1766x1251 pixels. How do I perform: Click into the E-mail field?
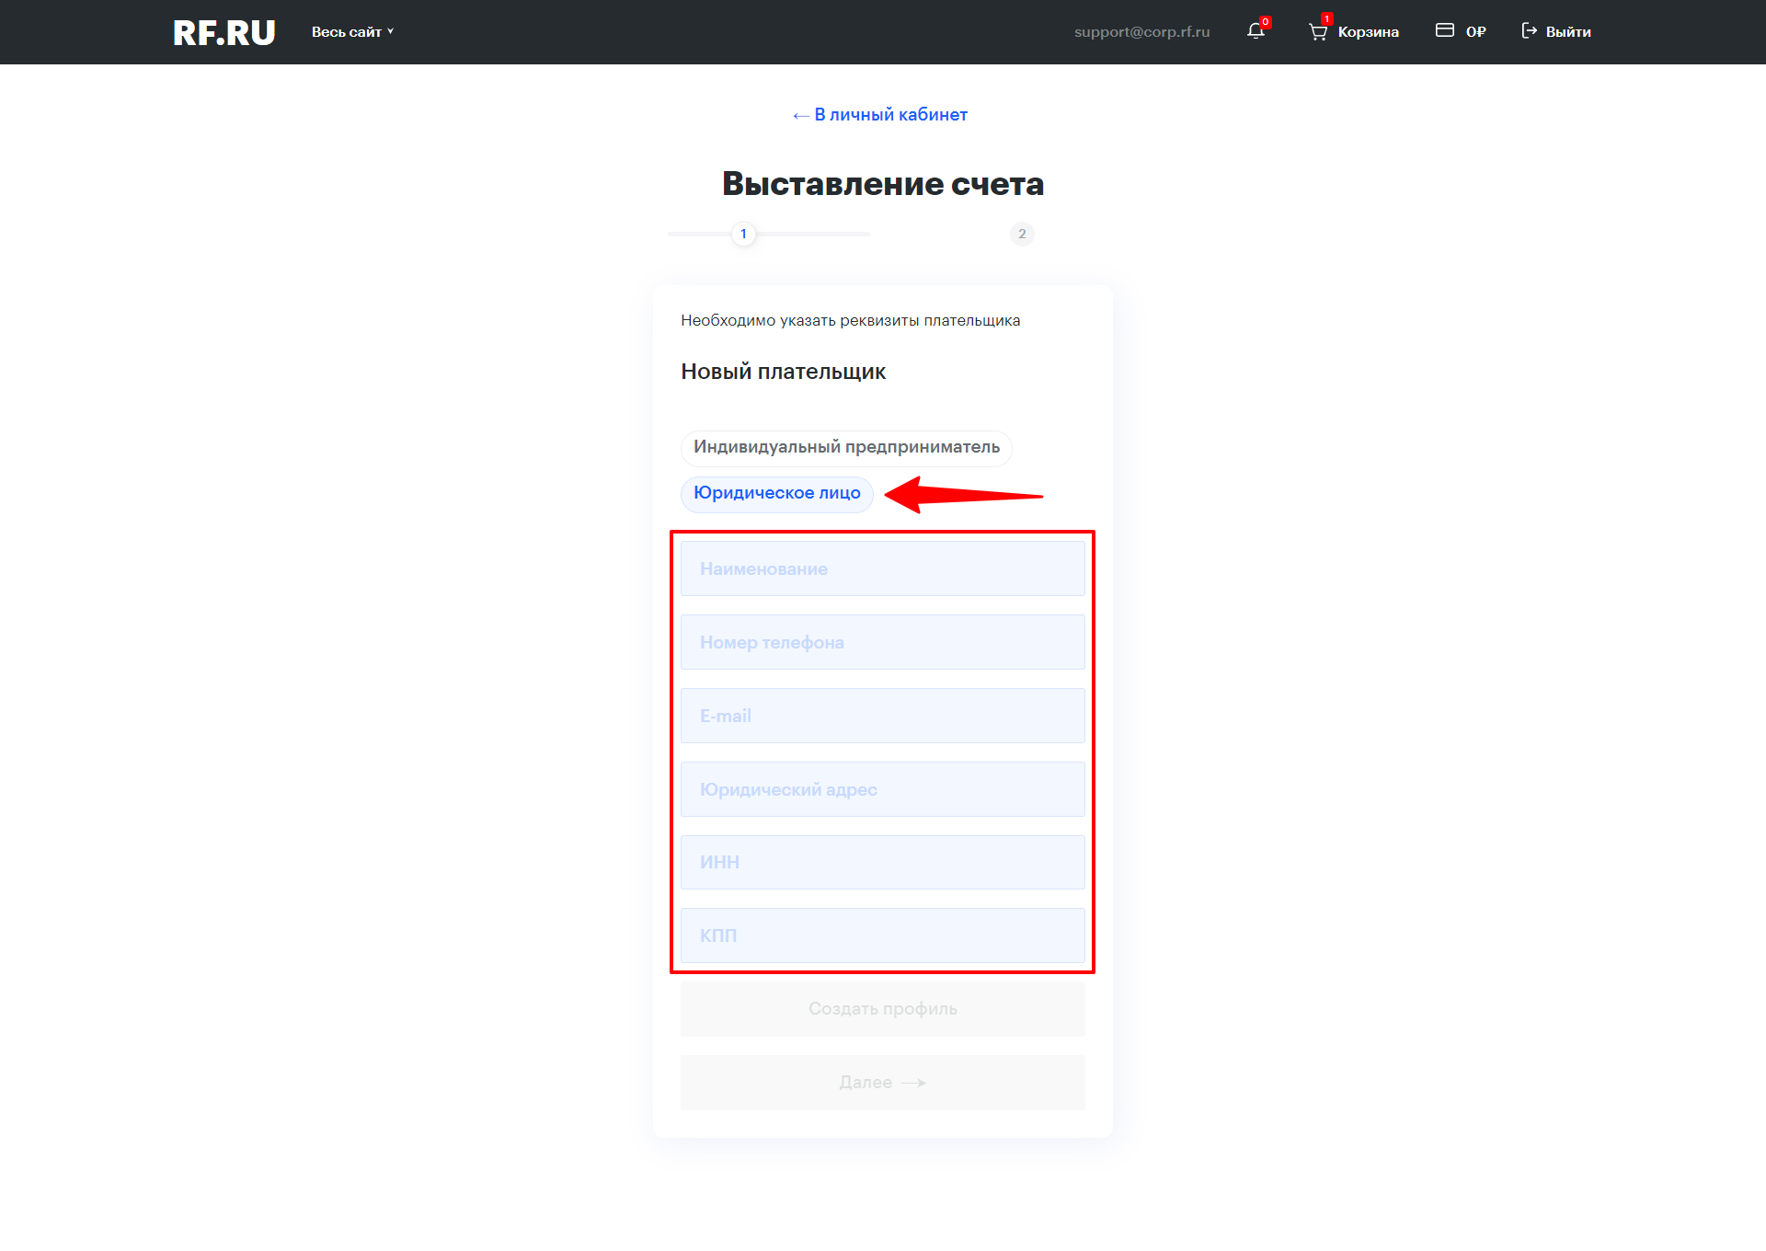pos(883,716)
